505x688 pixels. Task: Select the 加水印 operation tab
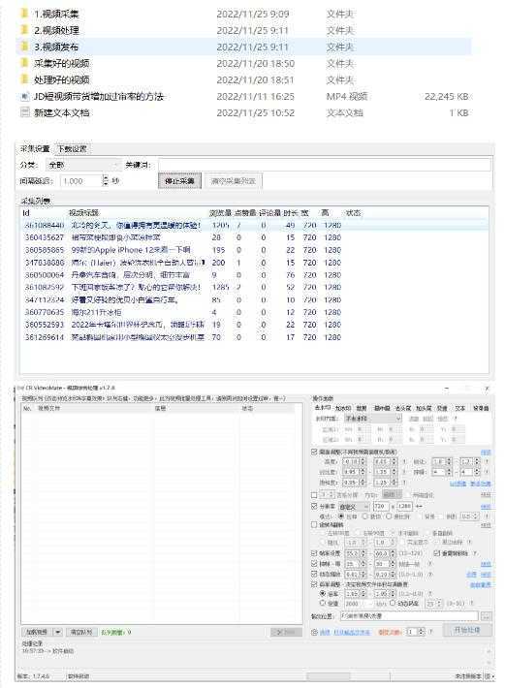pyautogui.click(x=343, y=408)
